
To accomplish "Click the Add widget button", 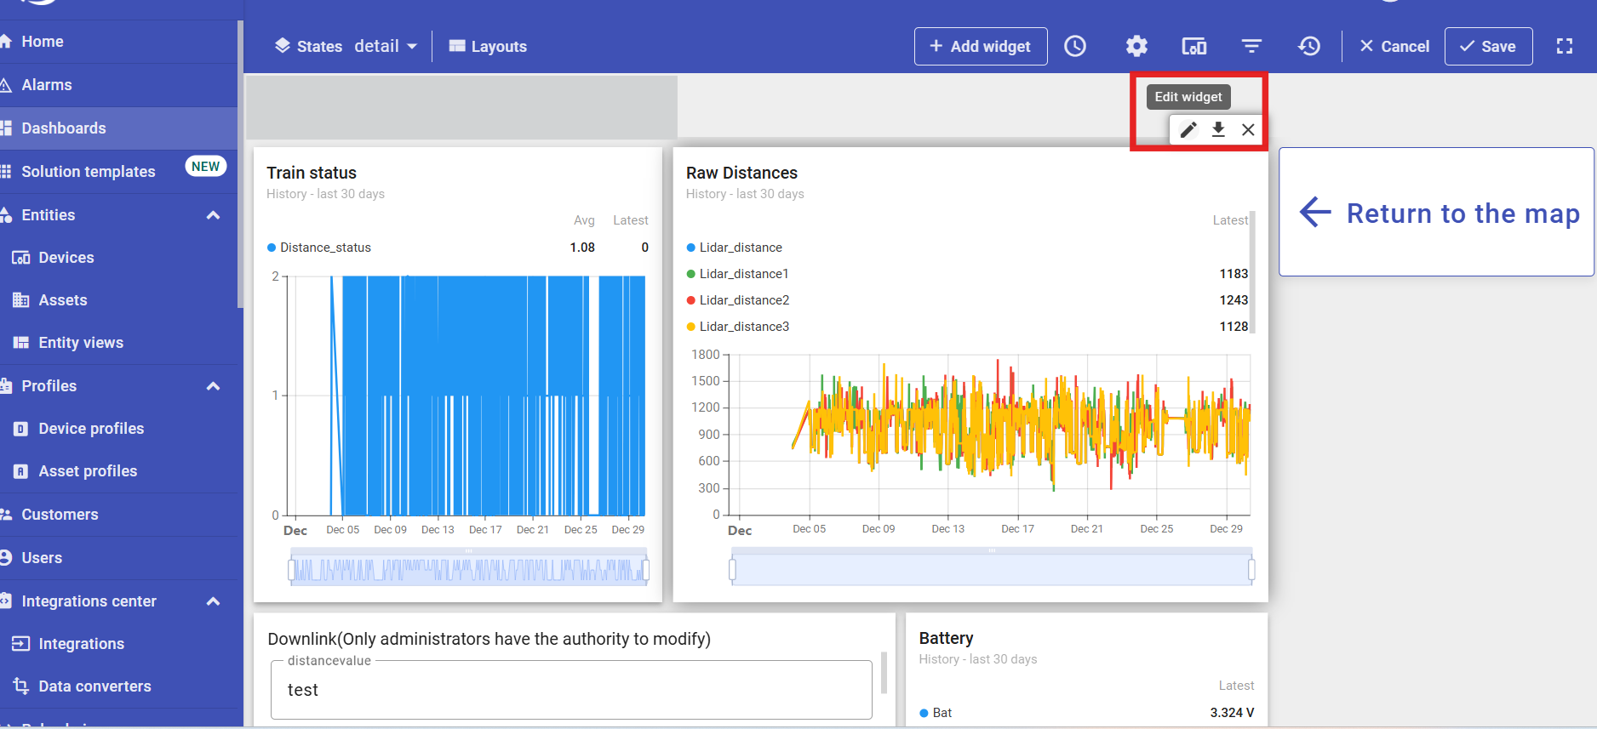I will 980,46.
